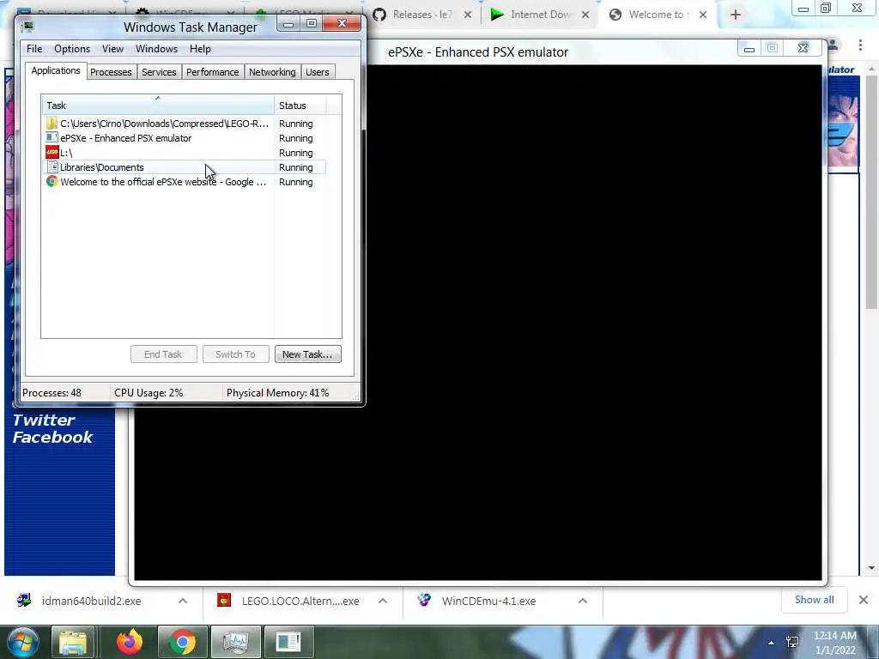
Task: Minimize the ePSXe emulator window
Action: pyautogui.click(x=749, y=49)
